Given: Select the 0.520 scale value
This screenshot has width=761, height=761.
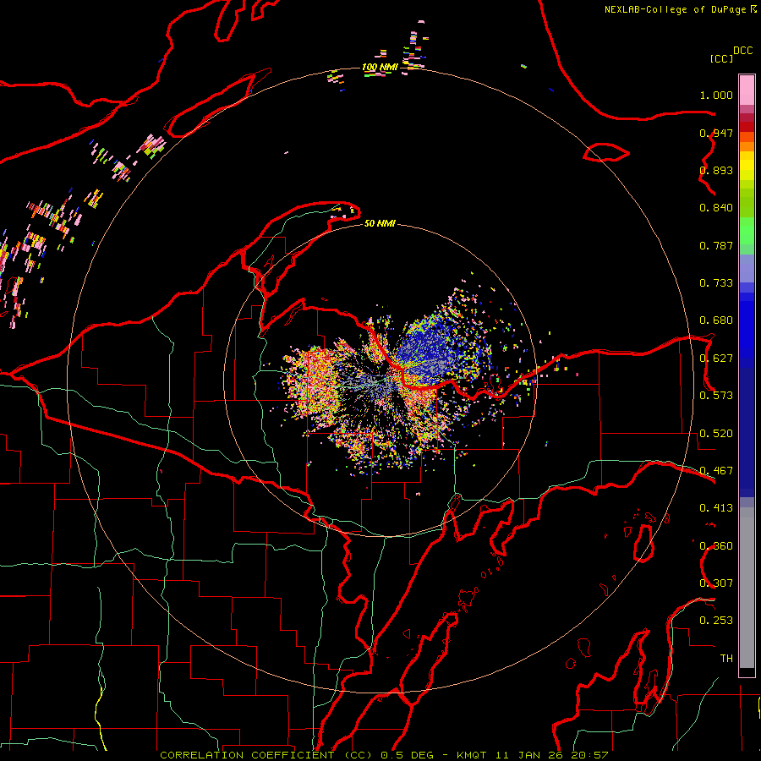Looking at the screenshot, I should (716, 434).
